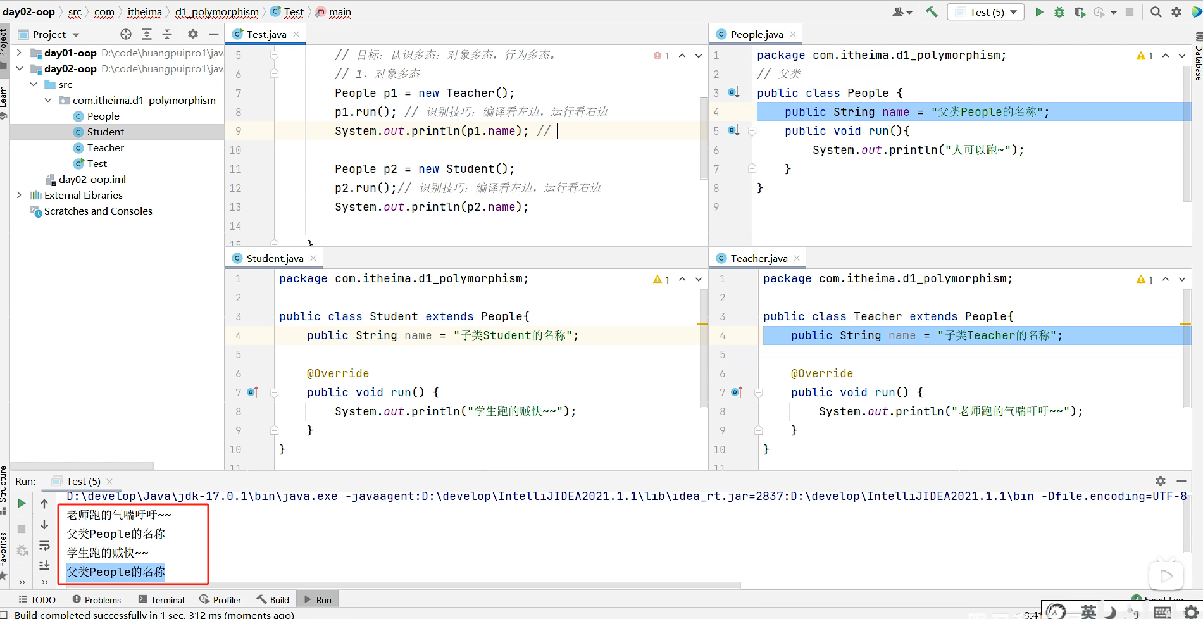Toggle the Run tool window button
The width and height of the screenshot is (1203, 619).
317,599
